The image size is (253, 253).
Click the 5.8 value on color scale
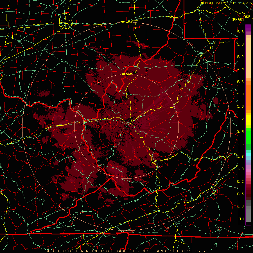240,94
